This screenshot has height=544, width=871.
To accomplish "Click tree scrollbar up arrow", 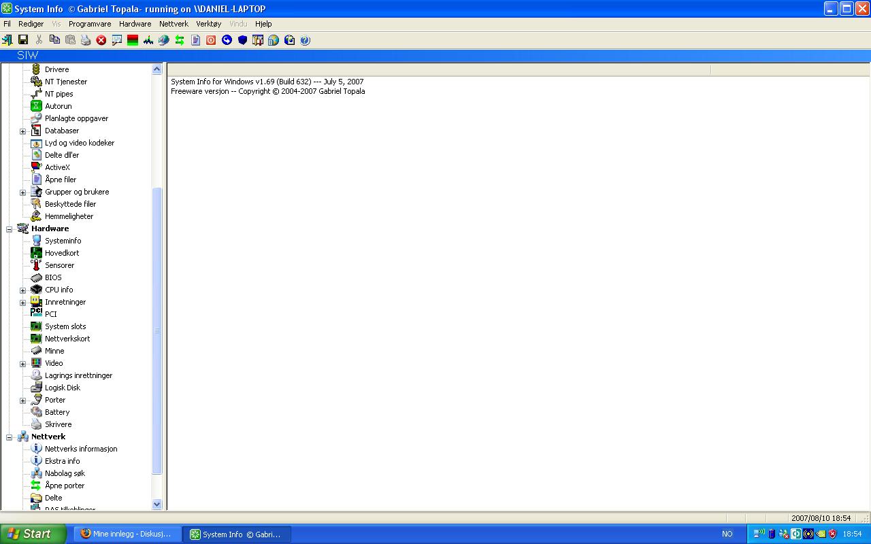I will (x=157, y=69).
